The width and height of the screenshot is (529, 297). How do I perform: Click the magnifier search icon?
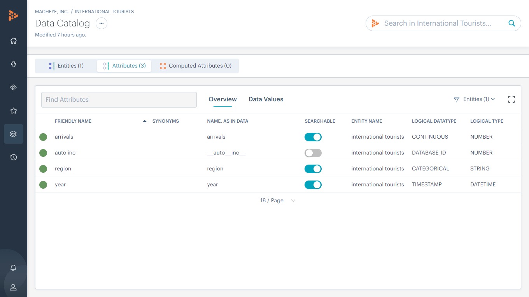(512, 23)
